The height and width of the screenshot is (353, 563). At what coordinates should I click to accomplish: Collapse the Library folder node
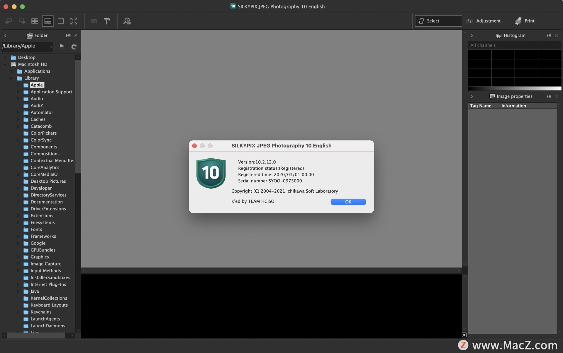point(11,78)
